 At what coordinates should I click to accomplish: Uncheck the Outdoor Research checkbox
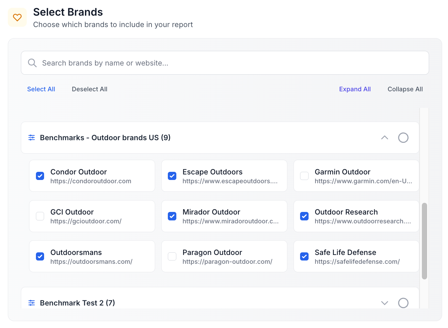pyautogui.click(x=304, y=216)
